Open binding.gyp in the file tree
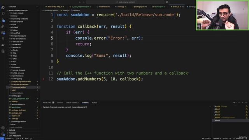The image size is (249, 140). tap(16, 96)
